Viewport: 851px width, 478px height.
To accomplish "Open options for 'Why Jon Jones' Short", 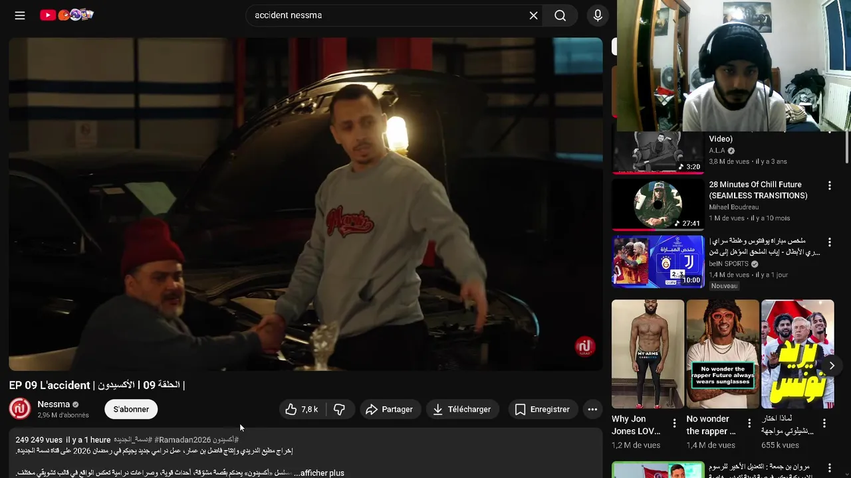I will point(674,423).
